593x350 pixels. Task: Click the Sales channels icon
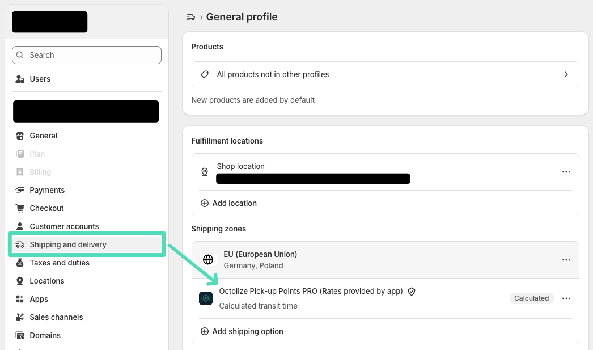(20, 317)
